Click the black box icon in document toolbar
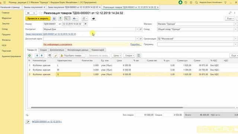 (93, 18)
